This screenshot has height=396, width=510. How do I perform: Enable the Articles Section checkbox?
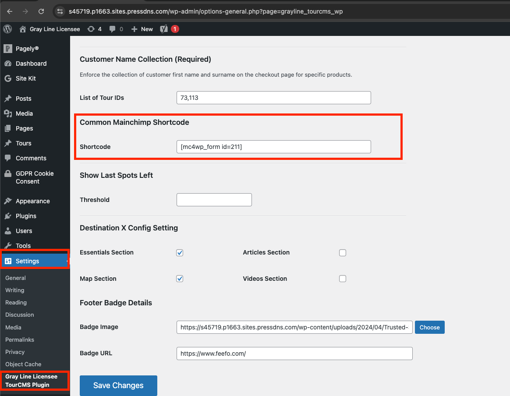[343, 253]
